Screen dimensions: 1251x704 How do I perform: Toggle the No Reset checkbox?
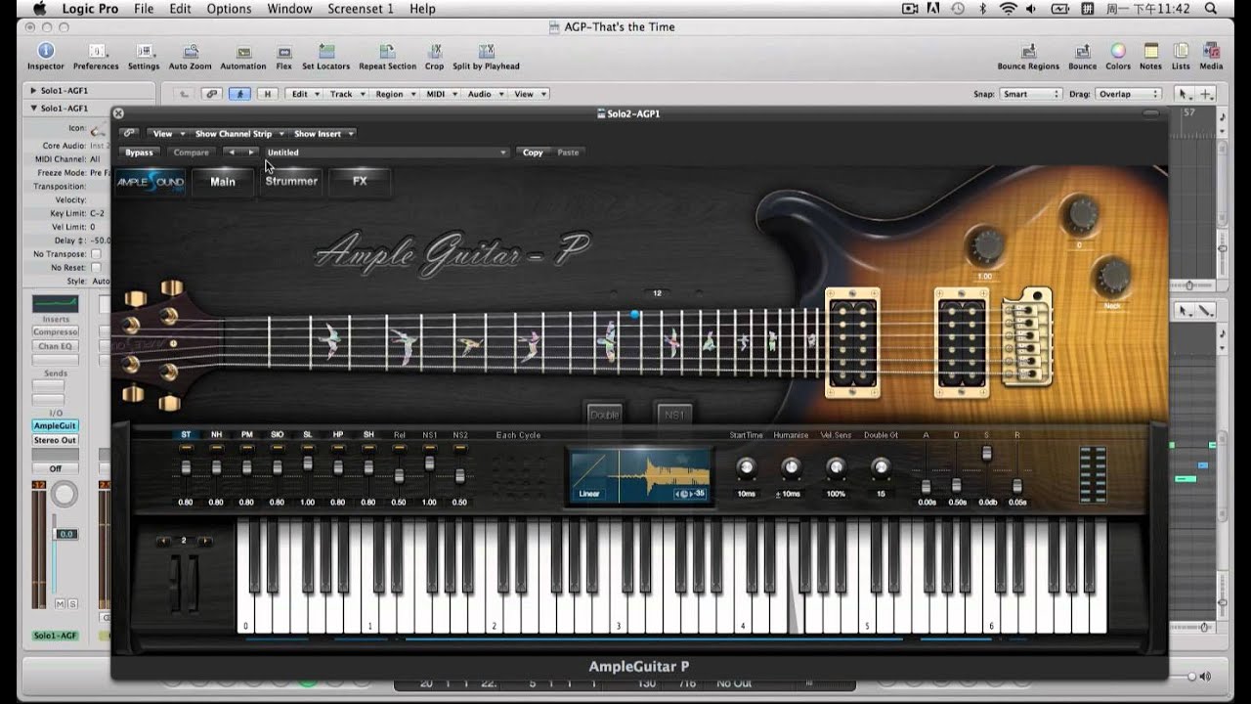[96, 267]
